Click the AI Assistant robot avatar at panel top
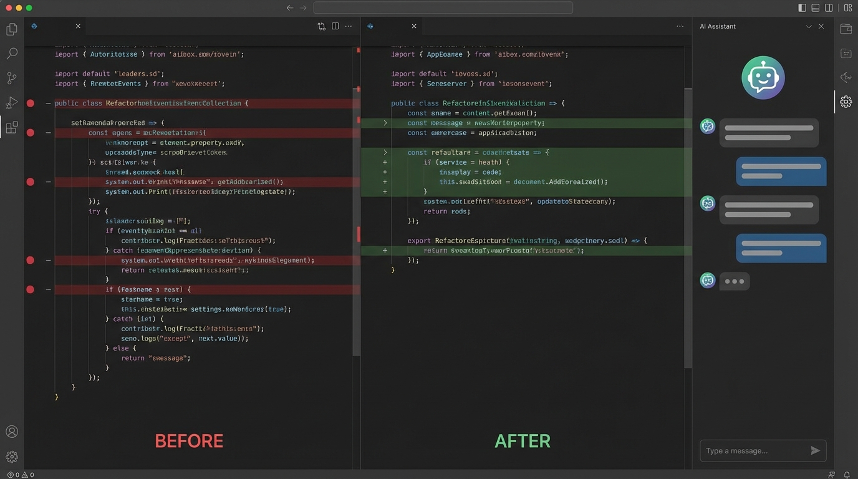This screenshot has height=479, width=858. [x=763, y=77]
